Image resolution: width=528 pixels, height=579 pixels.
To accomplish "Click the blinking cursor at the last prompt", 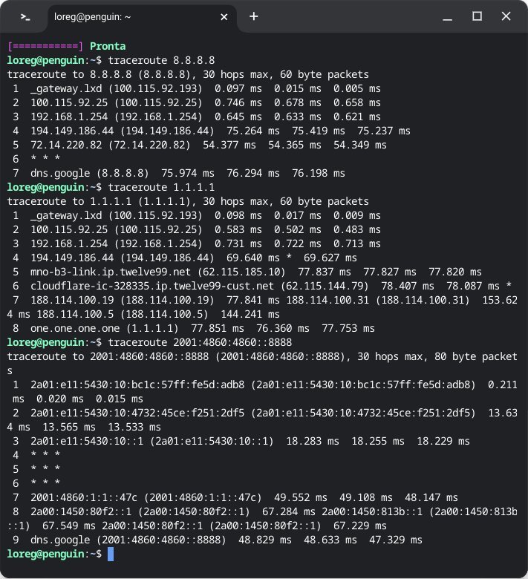I will click(x=111, y=554).
